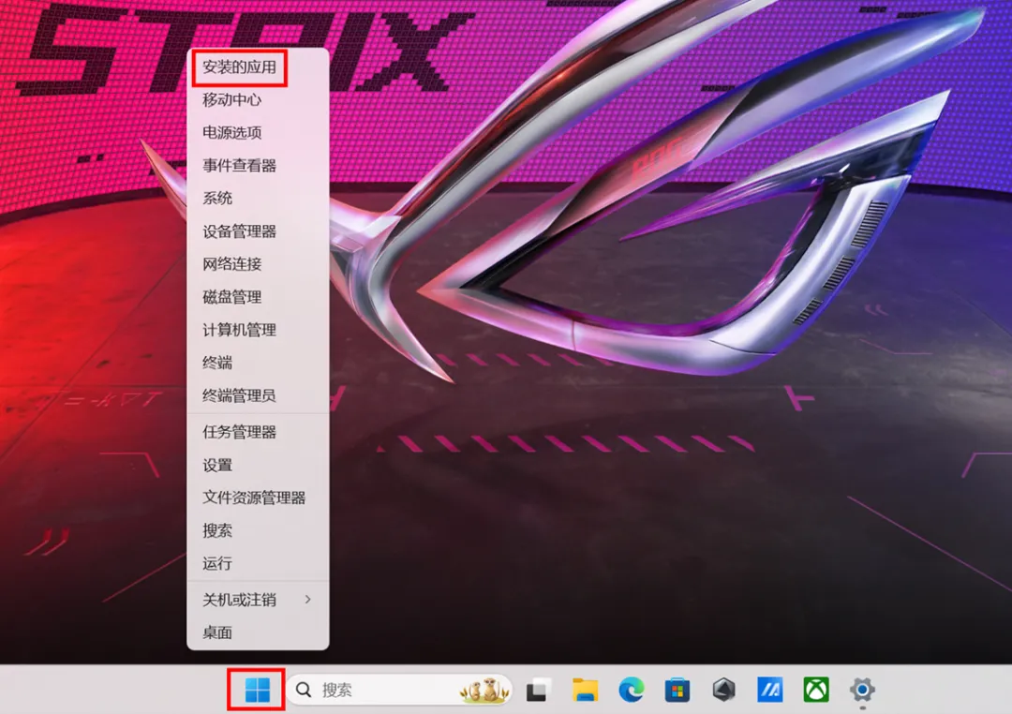Select 计算机管理 menu item
The image size is (1012, 714).
(x=258, y=331)
